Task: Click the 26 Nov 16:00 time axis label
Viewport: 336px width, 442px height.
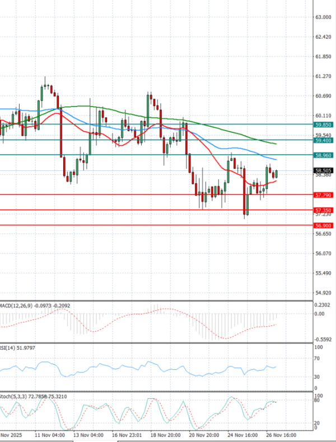Action: pyautogui.click(x=281, y=434)
